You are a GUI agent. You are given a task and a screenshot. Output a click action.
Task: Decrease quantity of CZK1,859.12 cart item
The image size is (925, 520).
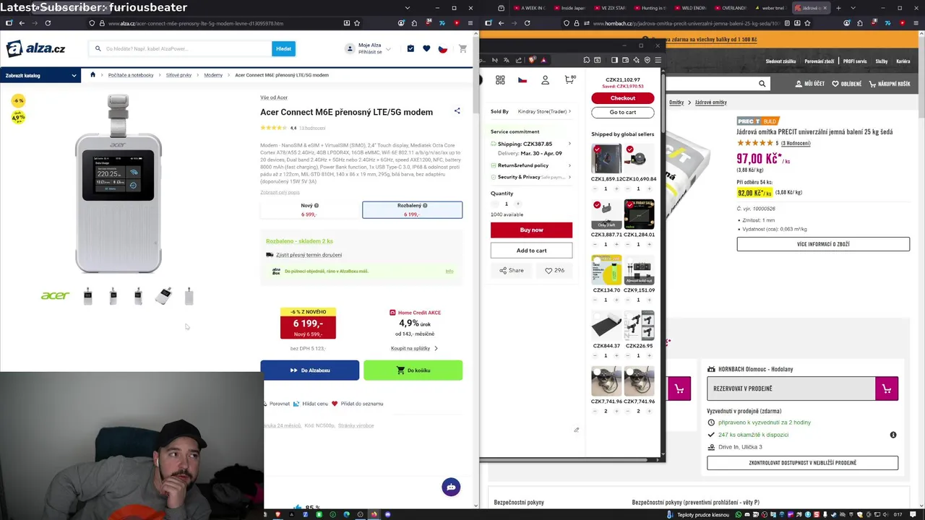(595, 188)
